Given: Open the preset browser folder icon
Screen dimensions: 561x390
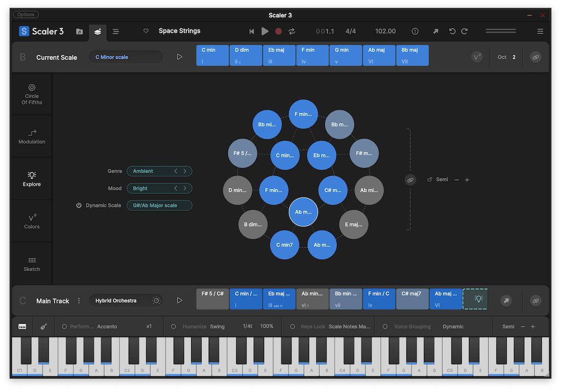Looking at the screenshot, I should 79,31.
